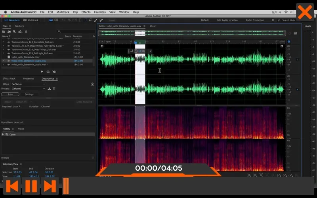Switch to the Properties tab
The height and width of the screenshot is (198, 317).
29,78
